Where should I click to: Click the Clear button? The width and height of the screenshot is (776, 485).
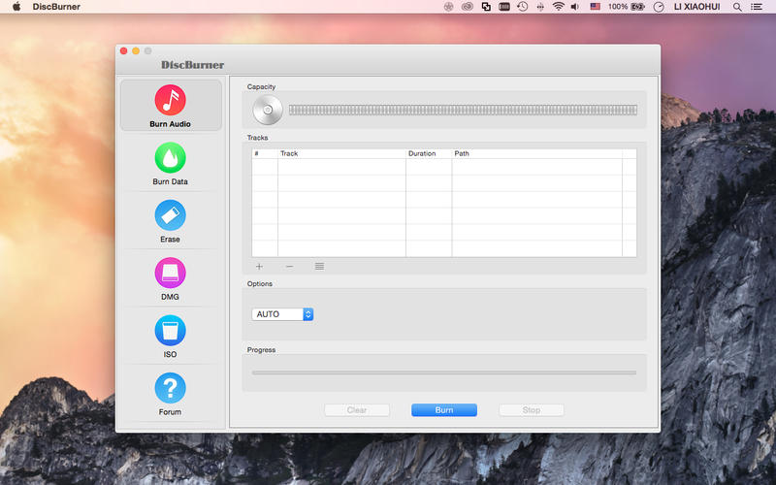coord(357,410)
